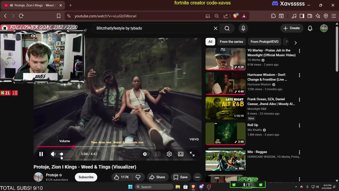Screen dimensions: 339x191
Task: Toggle closed captions CC button
Action: coord(158,154)
